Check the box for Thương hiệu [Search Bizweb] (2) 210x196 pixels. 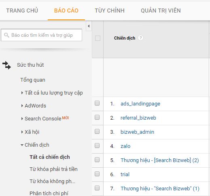(x=97, y=160)
